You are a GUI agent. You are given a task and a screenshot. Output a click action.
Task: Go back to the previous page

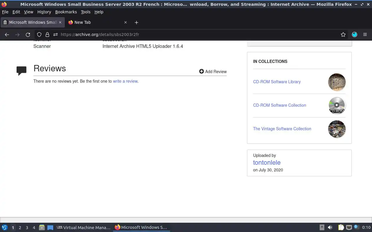point(7,35)
